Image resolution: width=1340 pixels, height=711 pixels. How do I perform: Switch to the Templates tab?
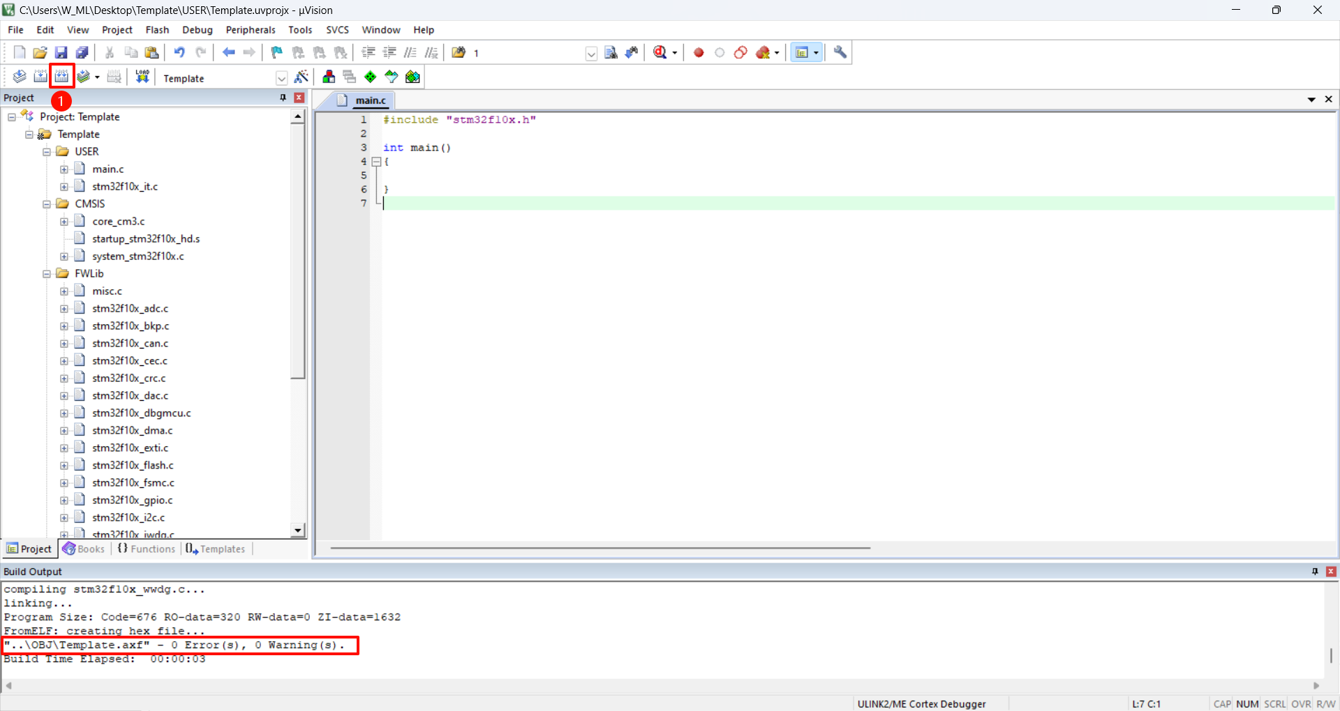(216, 549)
